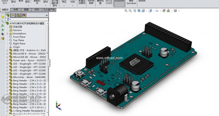Open the PropertyManager tab icon
219x116 pixels.
click(13, 15)
